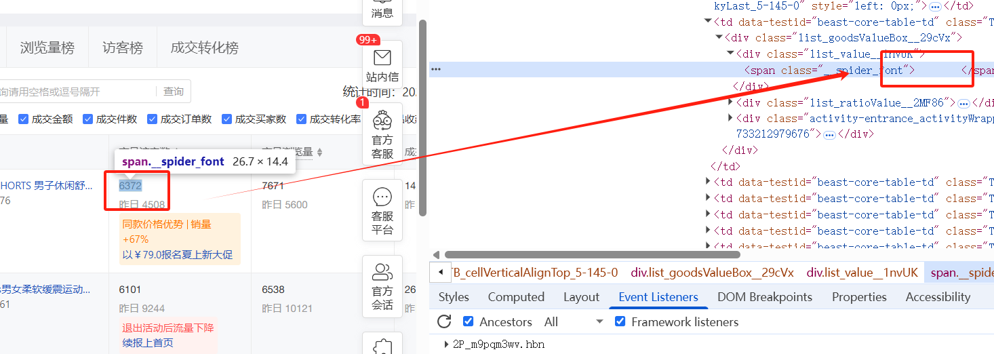Image resolution: width=994 pixels, height=354 pixels.
Task: Expand the 2P_m9pqm3wv.hbn listener entry
Action: pos(446,345)
